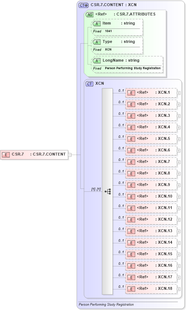Click the E icon of XCN.9
The width and height of the screenshot is (186, 310).
pos(131,185)
